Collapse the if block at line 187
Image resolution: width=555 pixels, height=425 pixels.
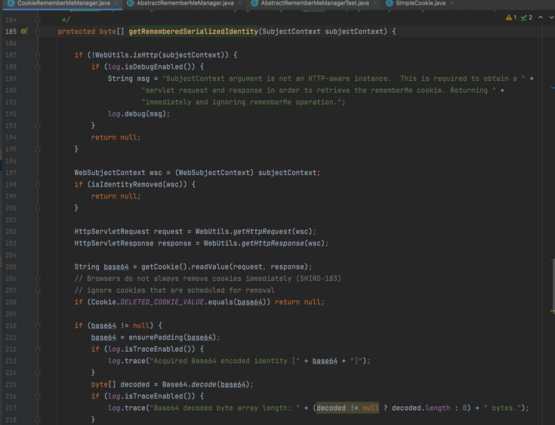pyautogui.click(x=38, y=55)
